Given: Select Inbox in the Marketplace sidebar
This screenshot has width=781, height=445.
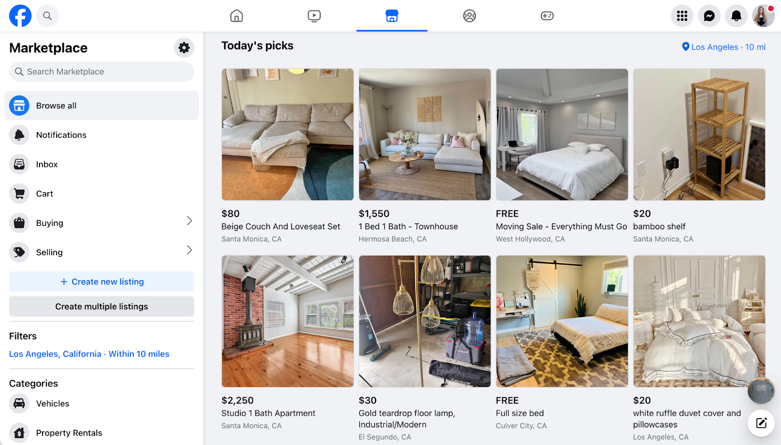Looking at the screenshot, I should 102,164.
